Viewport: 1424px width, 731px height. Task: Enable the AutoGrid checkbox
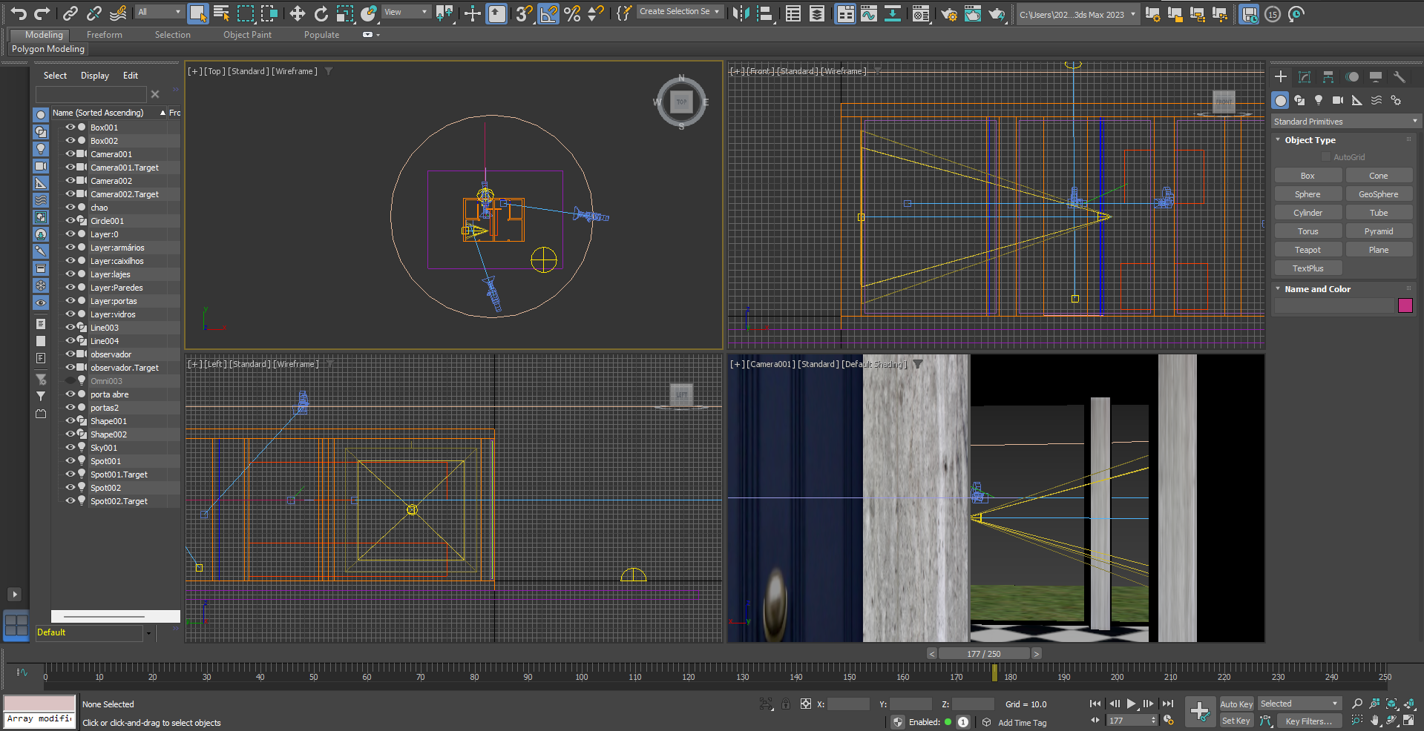pyautogui.click(x=1326, y=157)
